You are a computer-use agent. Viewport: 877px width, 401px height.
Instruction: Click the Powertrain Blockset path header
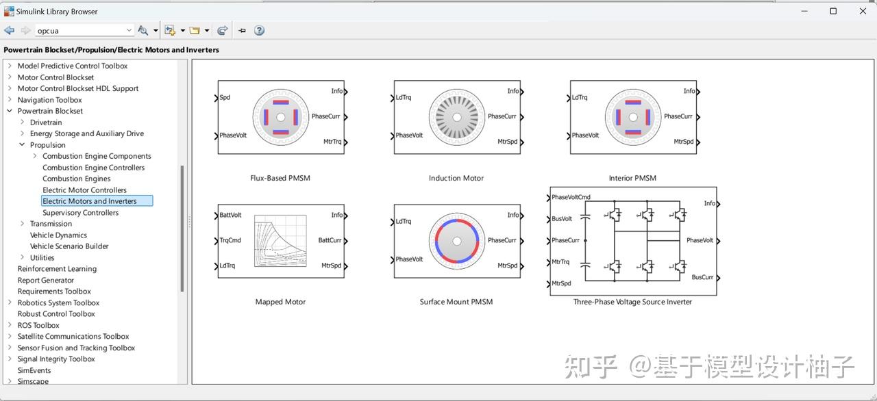(112, 50)
